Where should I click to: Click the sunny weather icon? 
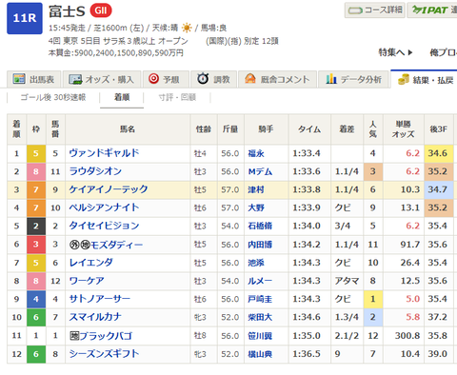pyautogui.click(x=187, y=28)
